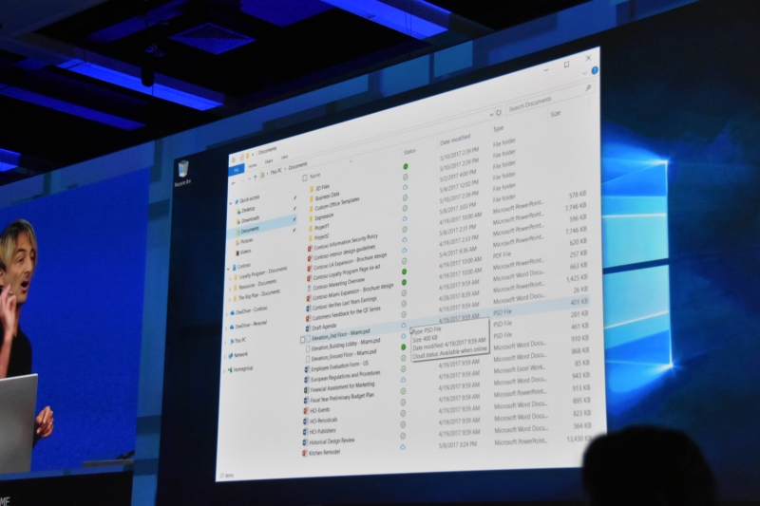Tick the select-all checkbox beside Name header
This screenshot has width=760, height=506.
coord(305,178)
